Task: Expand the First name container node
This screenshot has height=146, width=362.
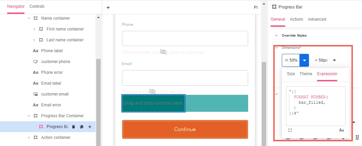Action: (34, 29)
